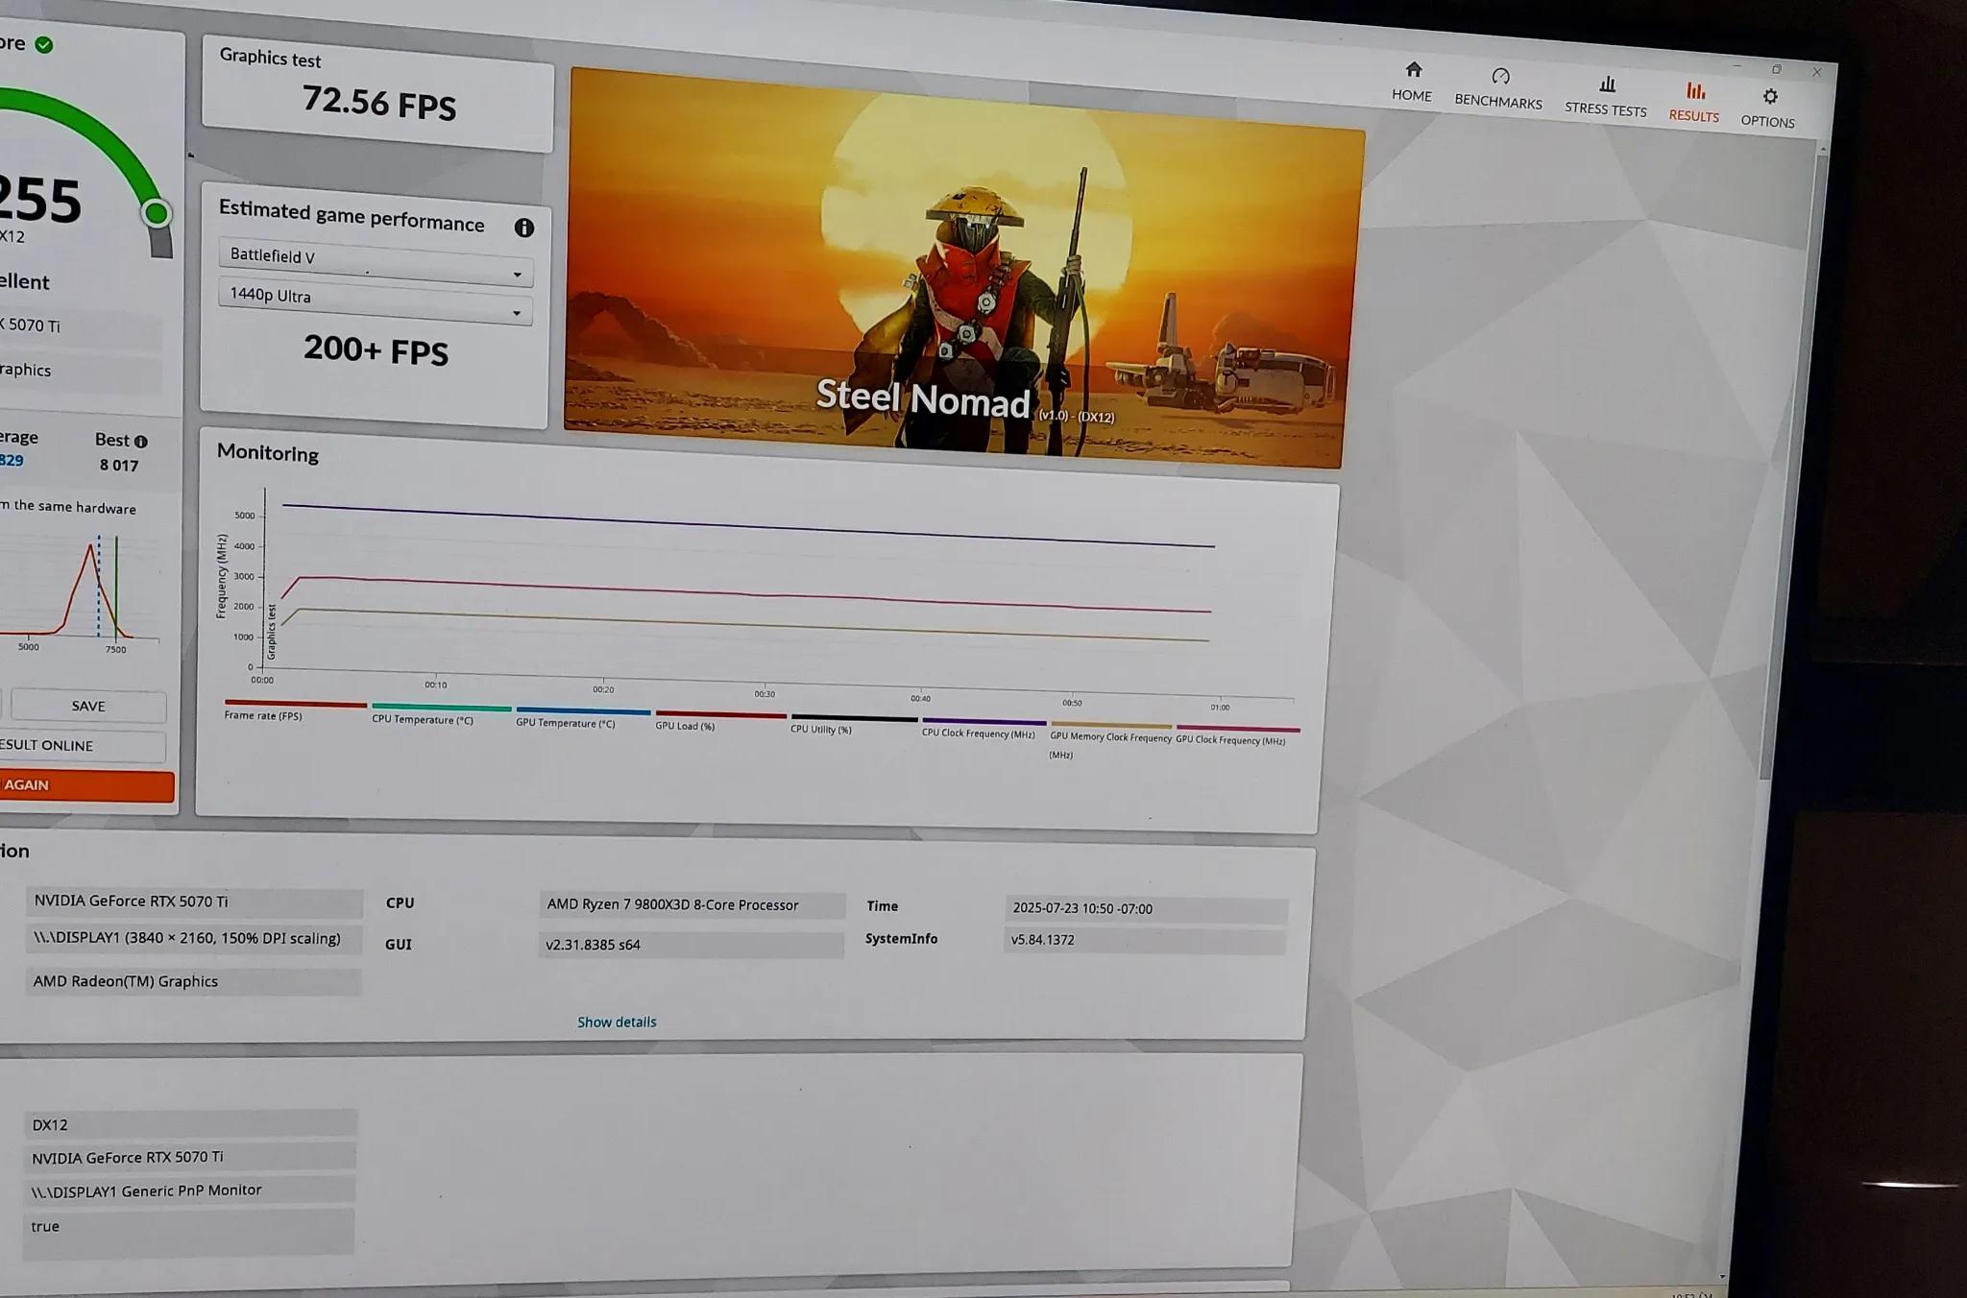1967x1298 pixels.
Task: Click the "200+ FPS" estimated performance value
Action: [376, 349]
